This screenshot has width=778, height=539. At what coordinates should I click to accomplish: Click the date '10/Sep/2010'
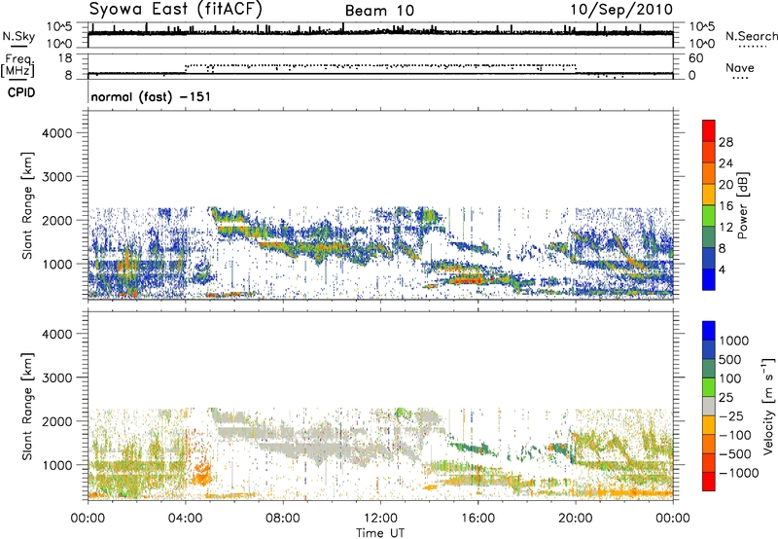[621, 10]
